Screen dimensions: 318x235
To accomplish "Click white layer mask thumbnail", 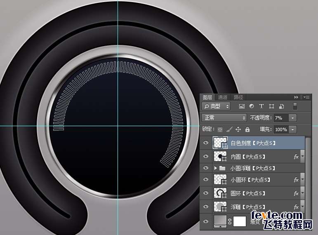I will pyautogui.click(x=240, y=221).
